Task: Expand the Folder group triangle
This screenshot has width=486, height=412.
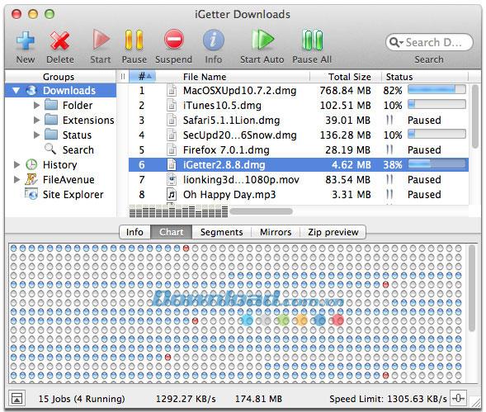Action: [36, 105]
